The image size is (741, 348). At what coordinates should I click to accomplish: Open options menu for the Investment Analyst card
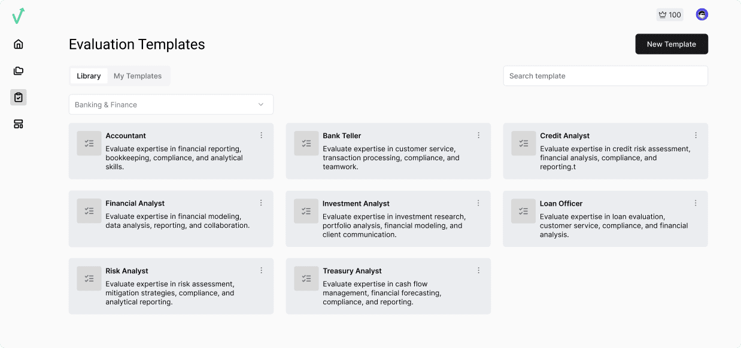[478, 203]
